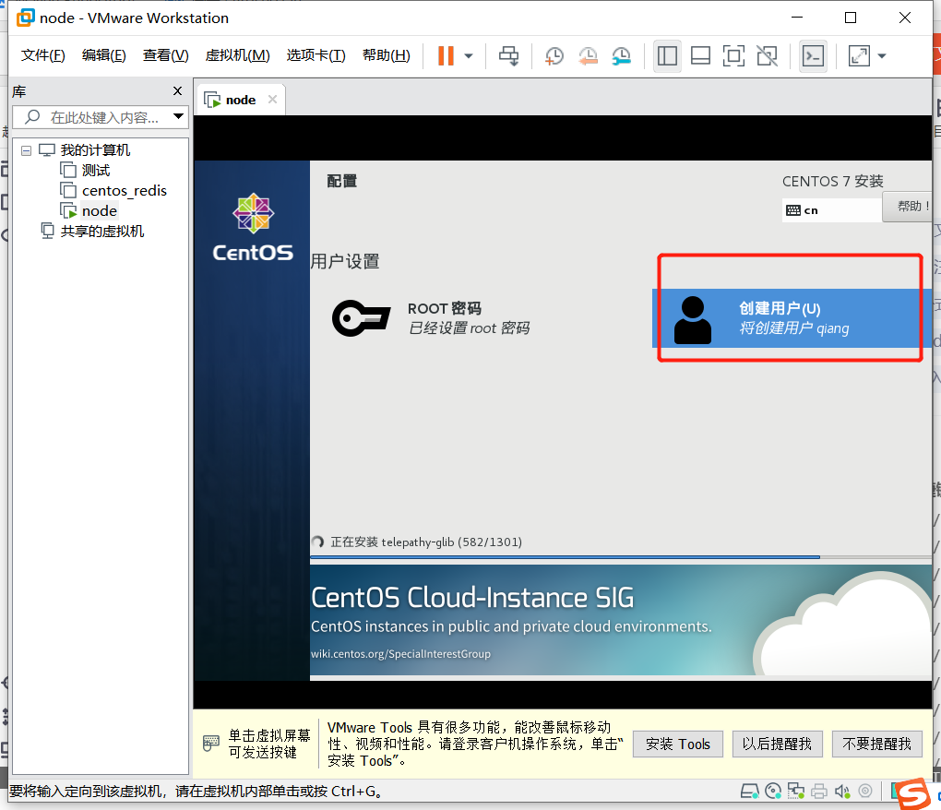Click the CD/DVD drive status icon
This screenshot has height=810, width=941.
pos(774,792)
